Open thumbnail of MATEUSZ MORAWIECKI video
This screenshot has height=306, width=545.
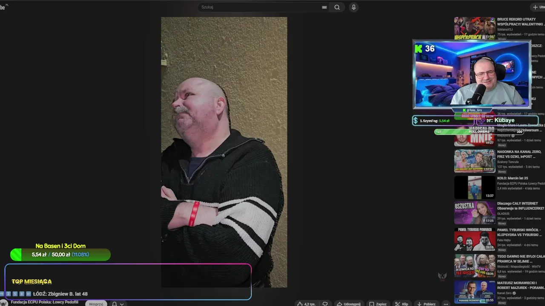tap(474, 292)
